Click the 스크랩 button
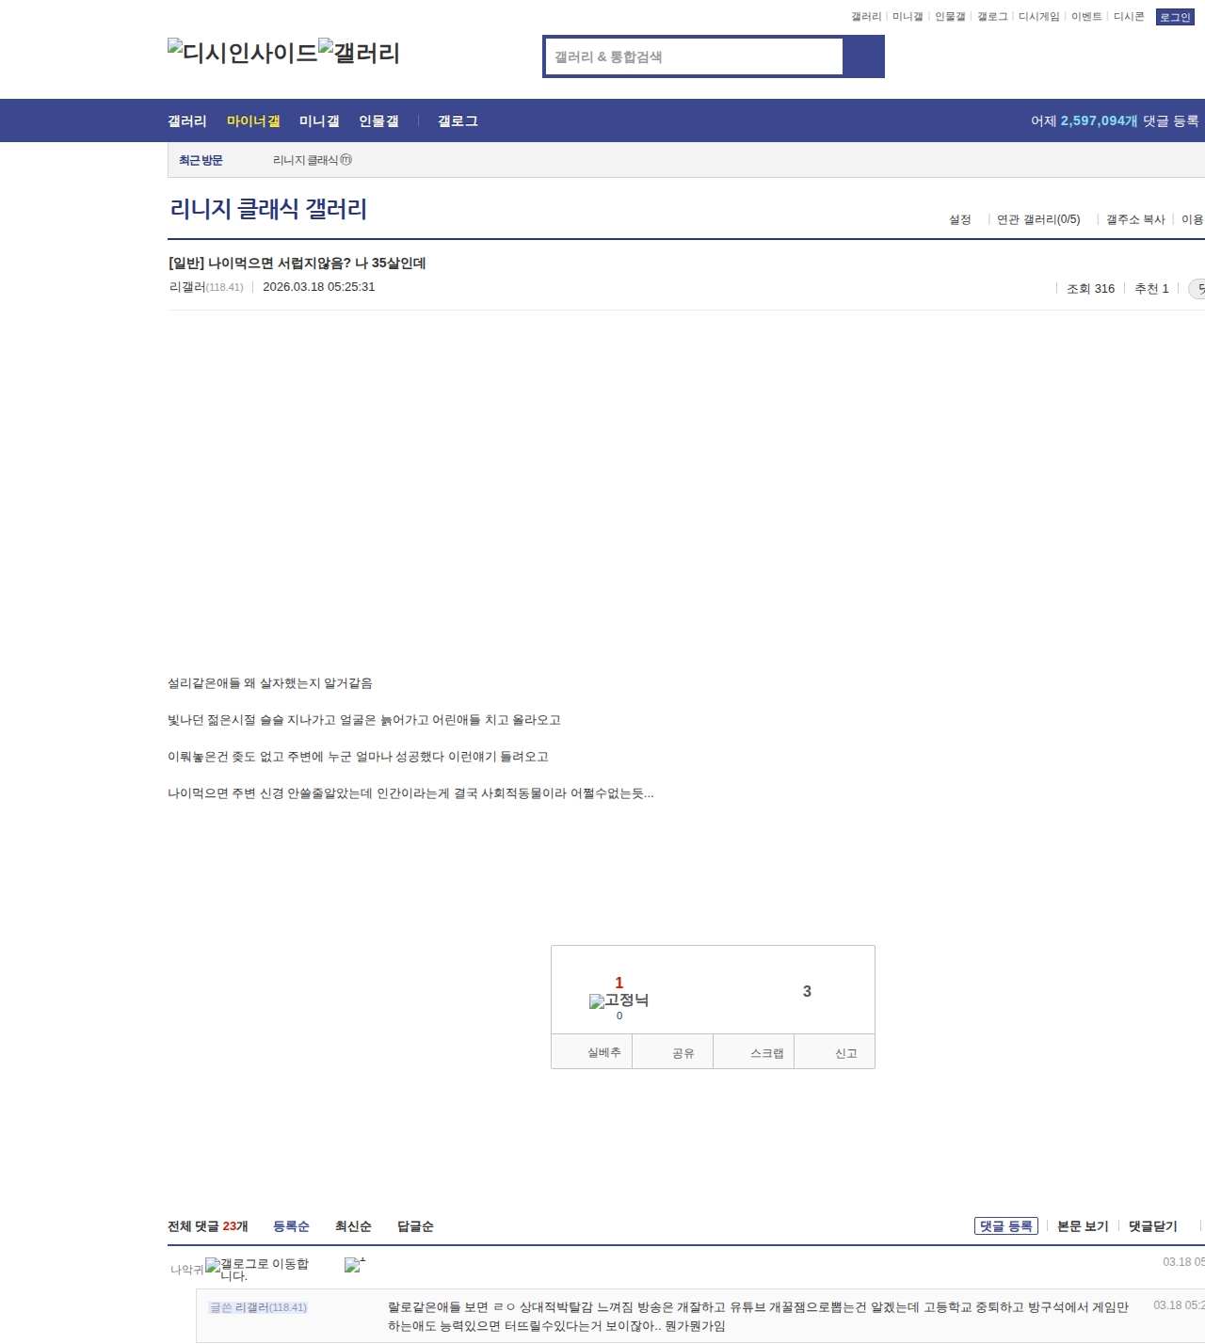This screenshot has width=1205, height=1344. (754, 1052)
